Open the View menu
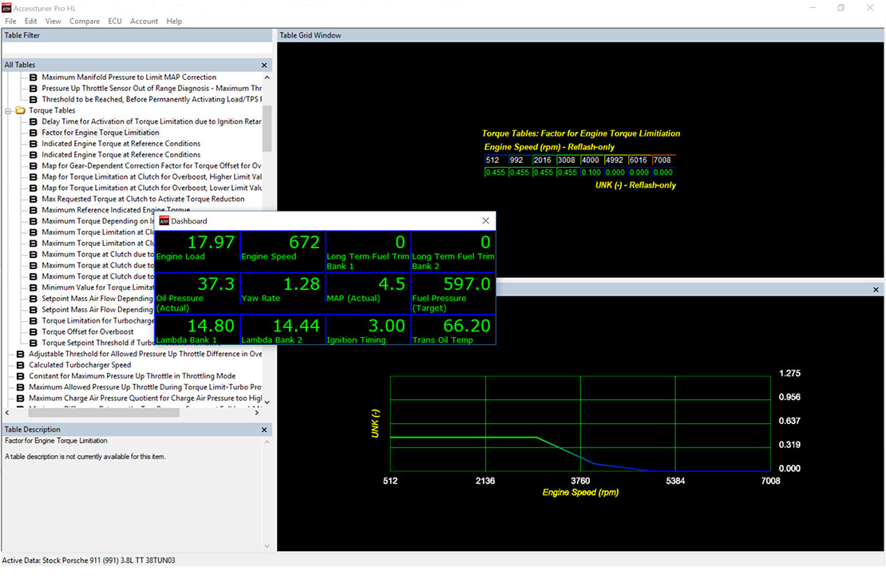This screenshot has height=583, width=886. (x=53, y=21)
